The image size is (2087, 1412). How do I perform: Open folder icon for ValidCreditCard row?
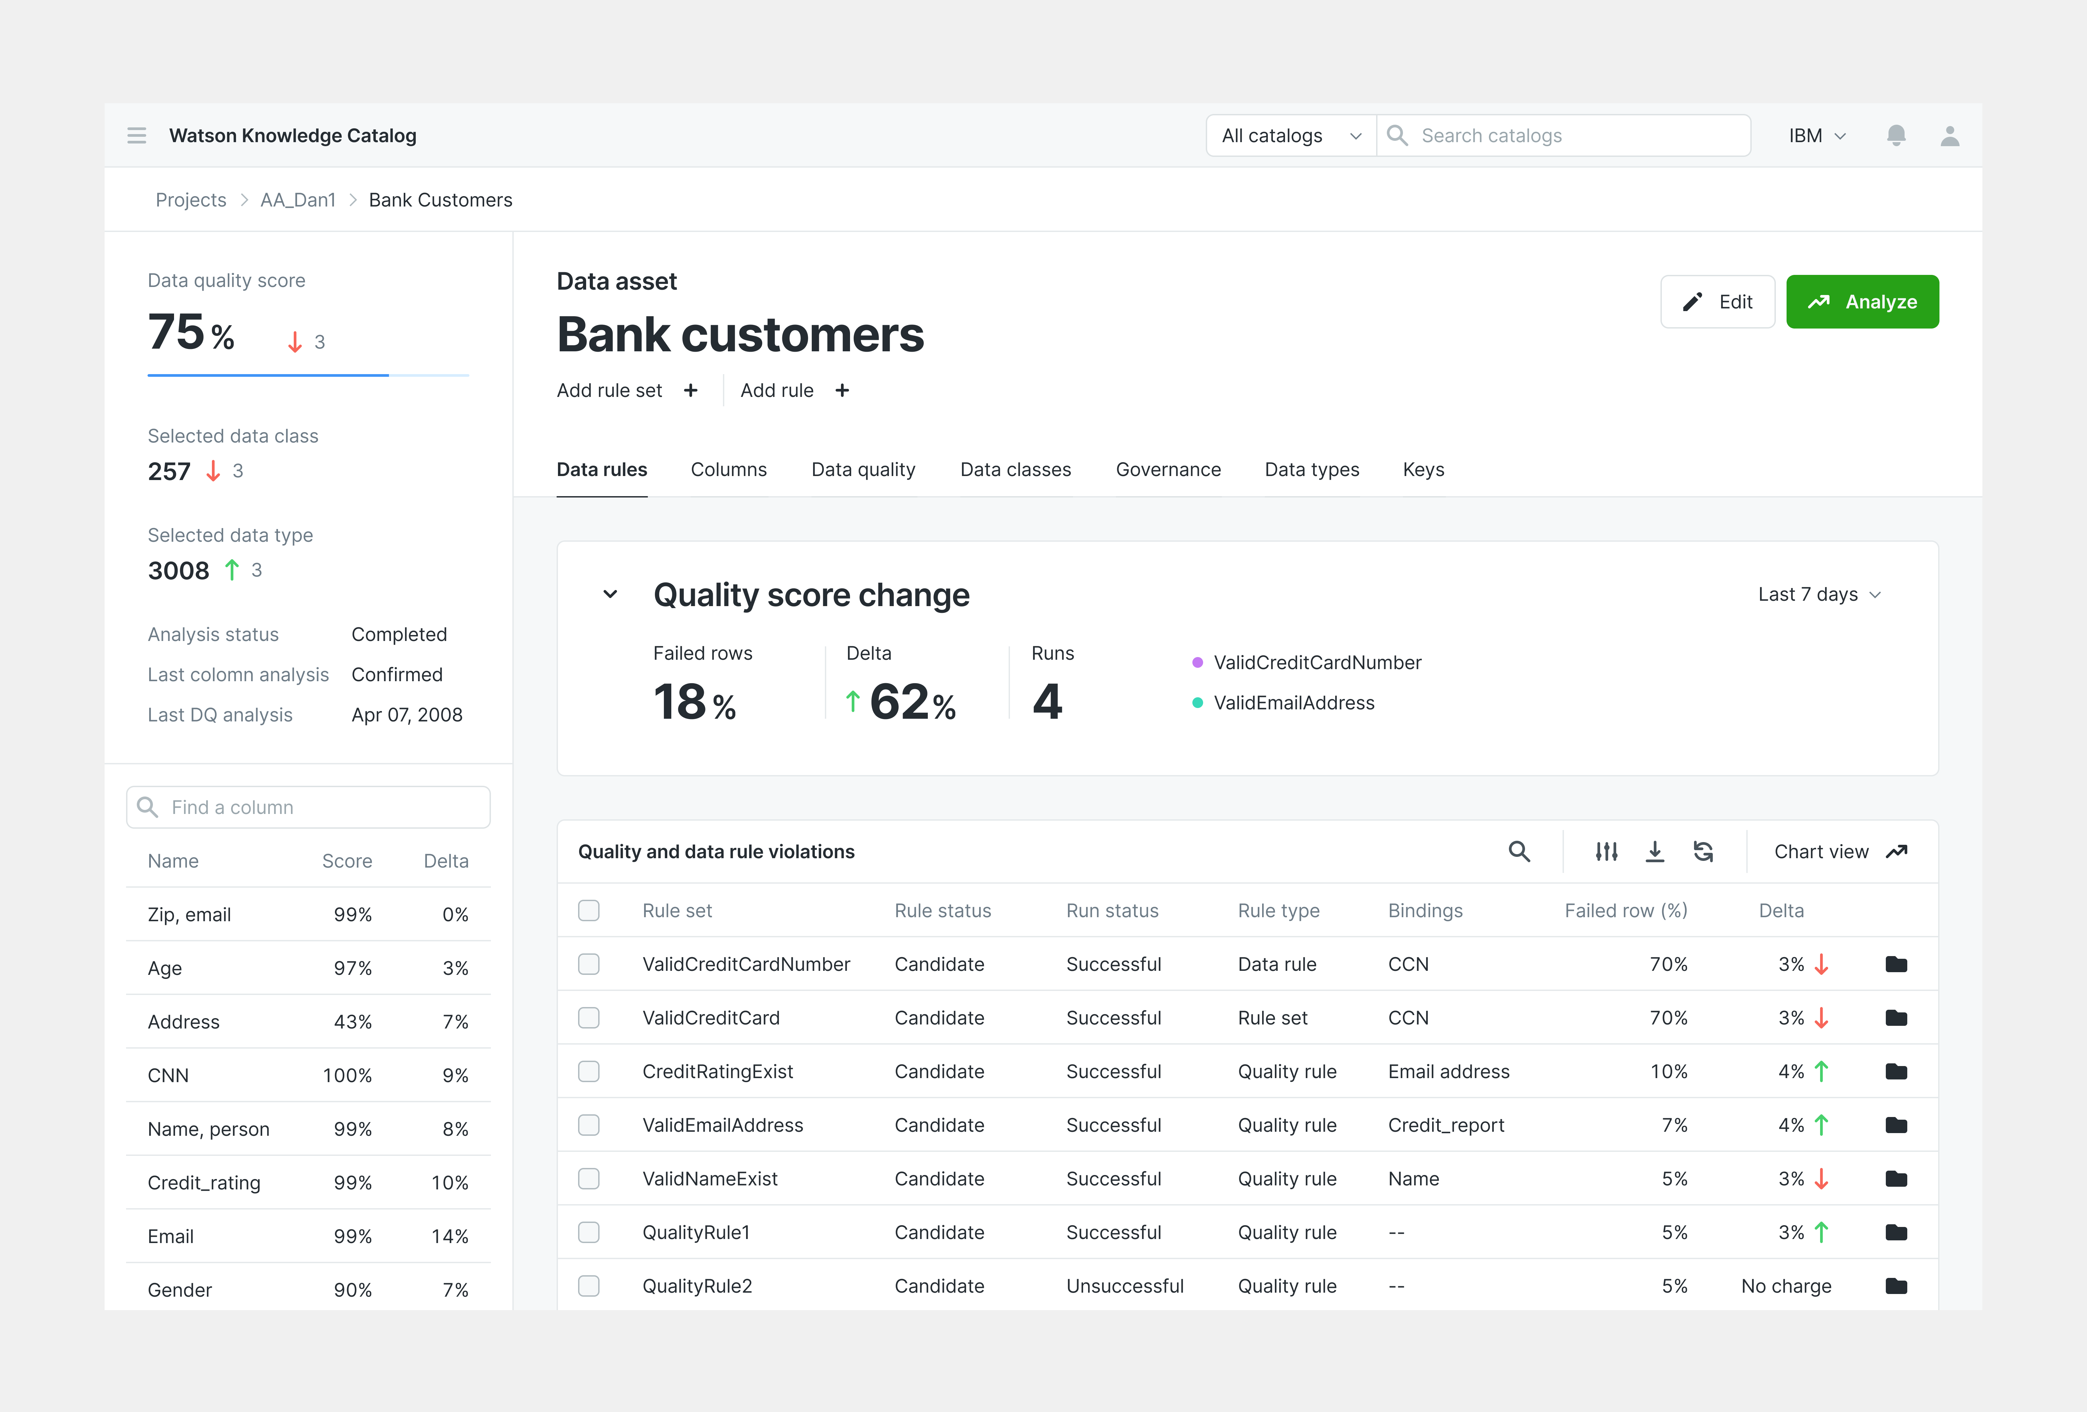1896,1018
